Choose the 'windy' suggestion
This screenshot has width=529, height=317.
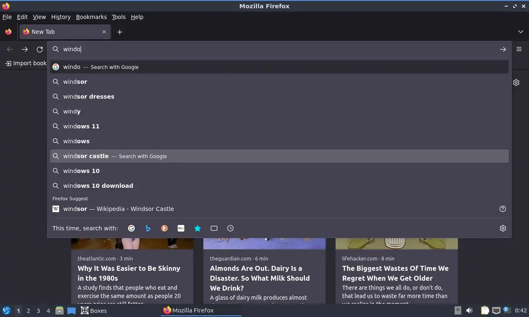point(279,111)
